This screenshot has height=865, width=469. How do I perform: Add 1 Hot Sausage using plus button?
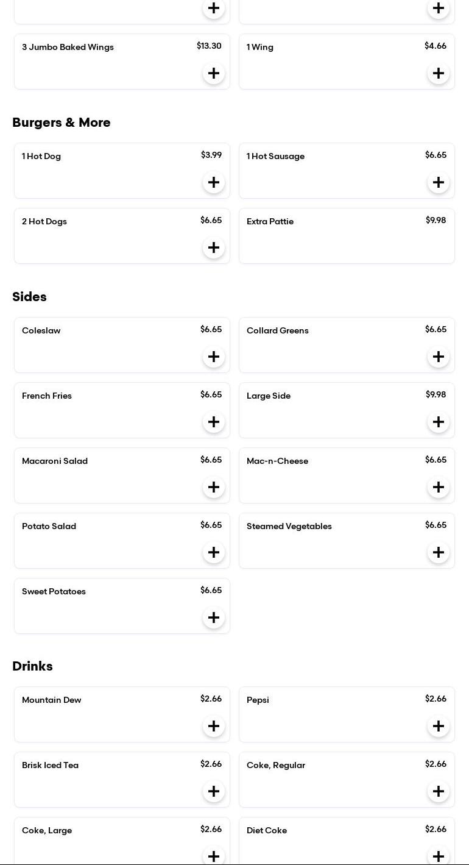click(x=439, y=182)
